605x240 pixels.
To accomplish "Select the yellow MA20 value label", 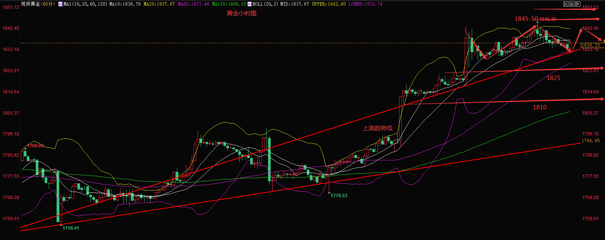I will point(159,4).
